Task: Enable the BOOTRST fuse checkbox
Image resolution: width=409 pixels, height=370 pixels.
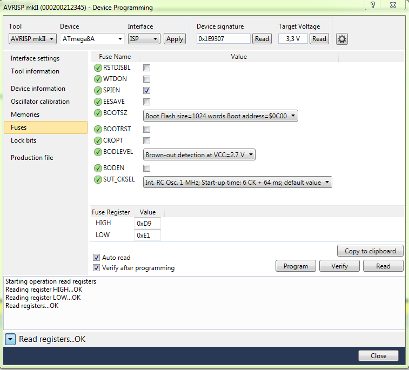Action: click(x=146, y=129)
